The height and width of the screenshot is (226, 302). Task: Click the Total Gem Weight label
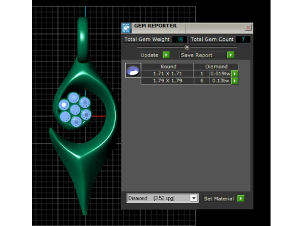[147, 40]
